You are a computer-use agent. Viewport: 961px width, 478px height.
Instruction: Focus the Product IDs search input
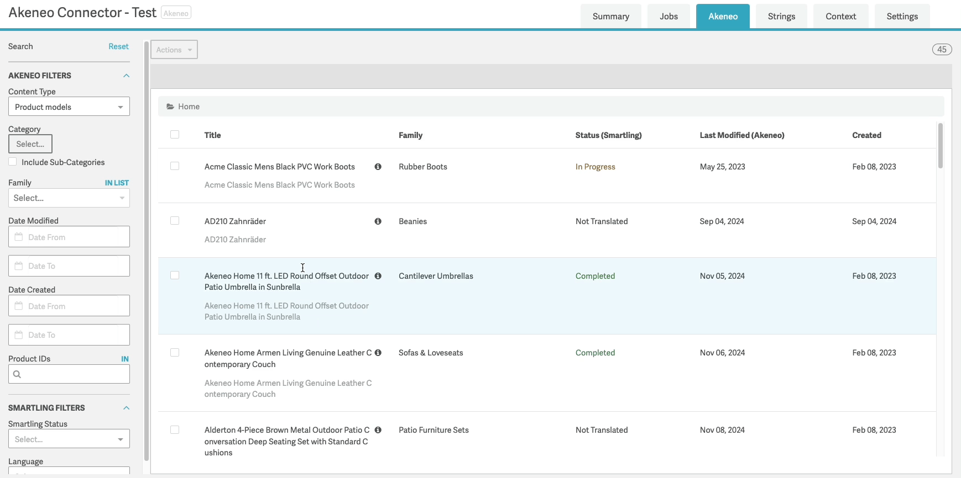[69, 374]
